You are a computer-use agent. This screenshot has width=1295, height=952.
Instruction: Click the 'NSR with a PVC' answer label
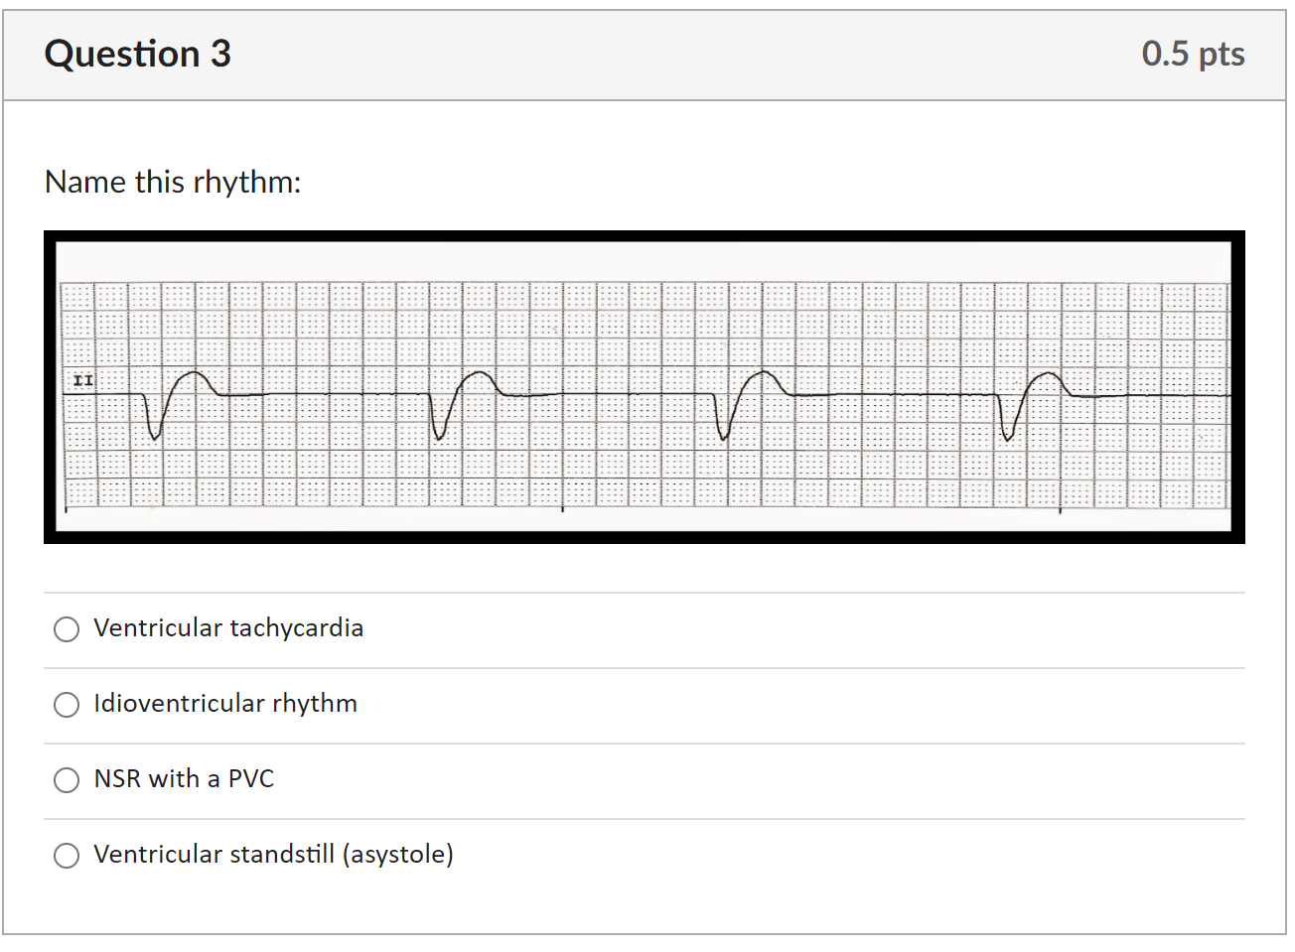click(184, 779)
